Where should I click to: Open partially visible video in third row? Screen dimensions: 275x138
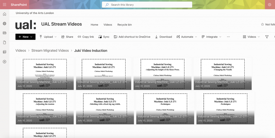point(45,132)
